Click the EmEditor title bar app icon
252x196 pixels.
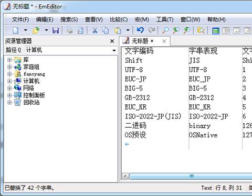pos(7,7)
